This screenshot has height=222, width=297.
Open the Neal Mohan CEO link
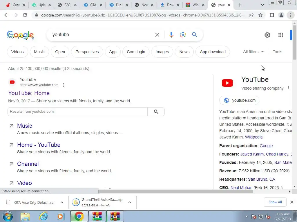pyautogui.click(x=241, y=187)
